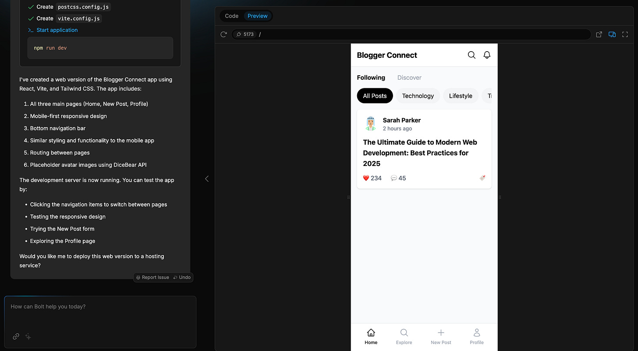Screen dimensions: 638x351
Task: Select the Lifestyle filter chip
Action: click(461, 96)
